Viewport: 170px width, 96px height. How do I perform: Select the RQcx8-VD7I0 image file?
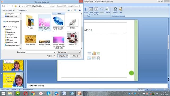click(x=73, y=38)
